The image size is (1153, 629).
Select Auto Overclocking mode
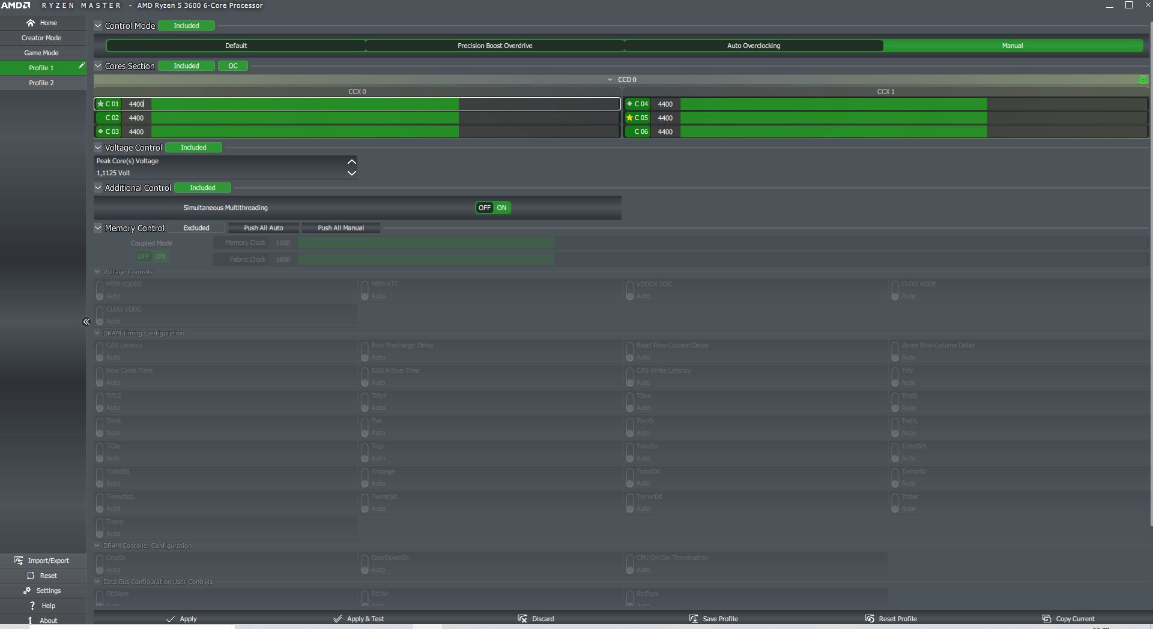tap(754, 46)
